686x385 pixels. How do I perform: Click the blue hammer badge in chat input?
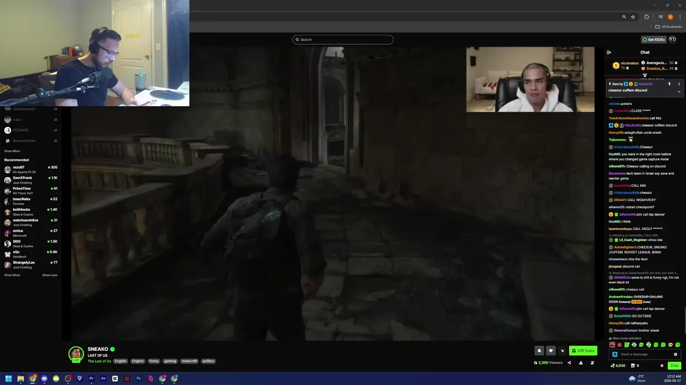(615, 354)
